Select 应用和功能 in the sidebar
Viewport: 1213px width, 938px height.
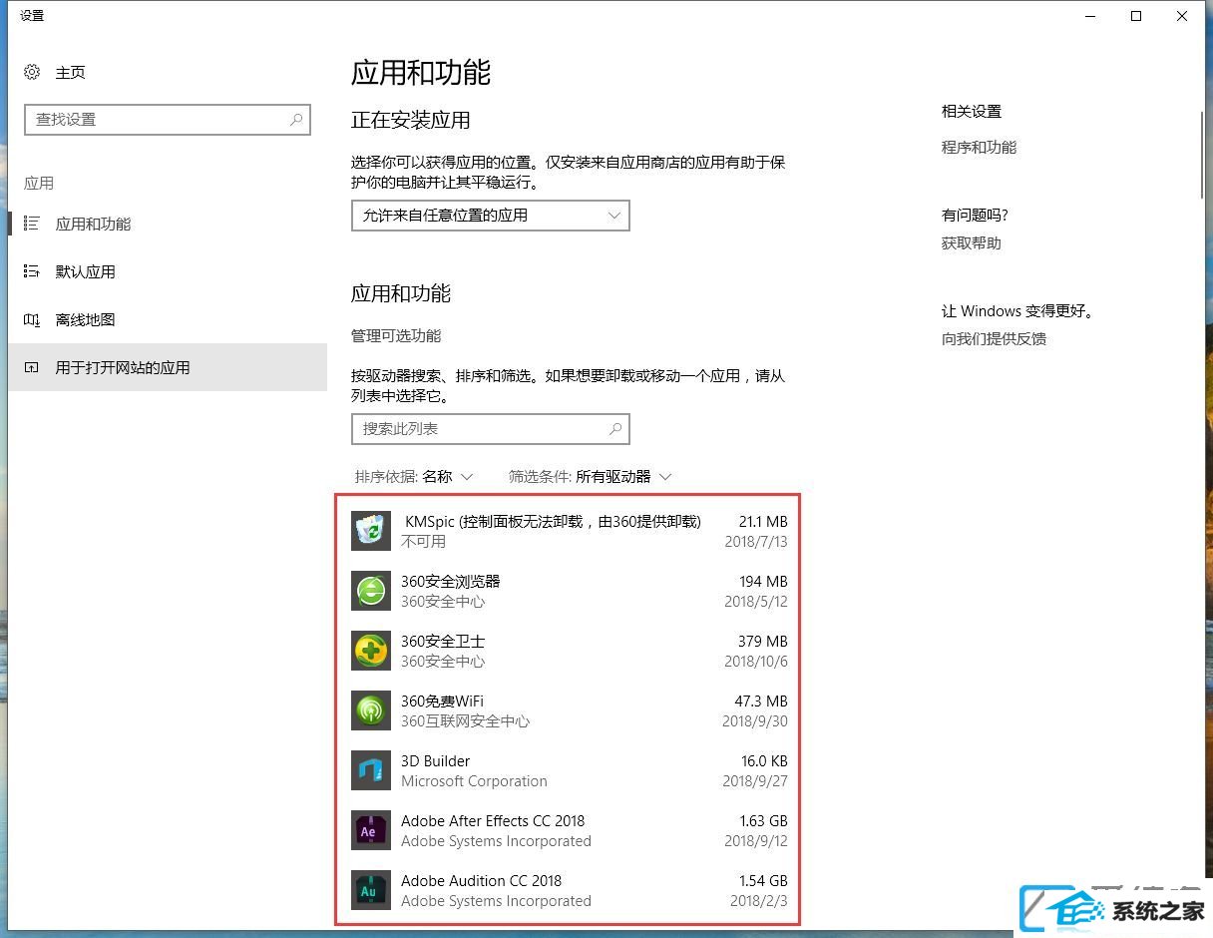click(168, 224)
